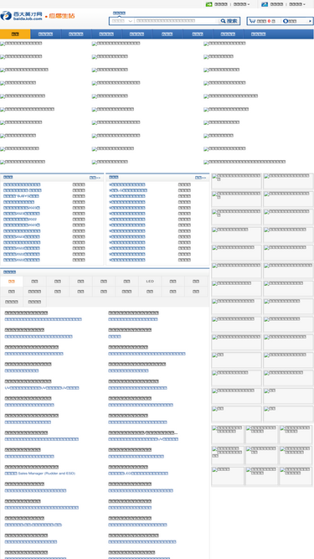Open the shopping cart icon
Screen dimensions: 314x559
click(x=252, y=21)
